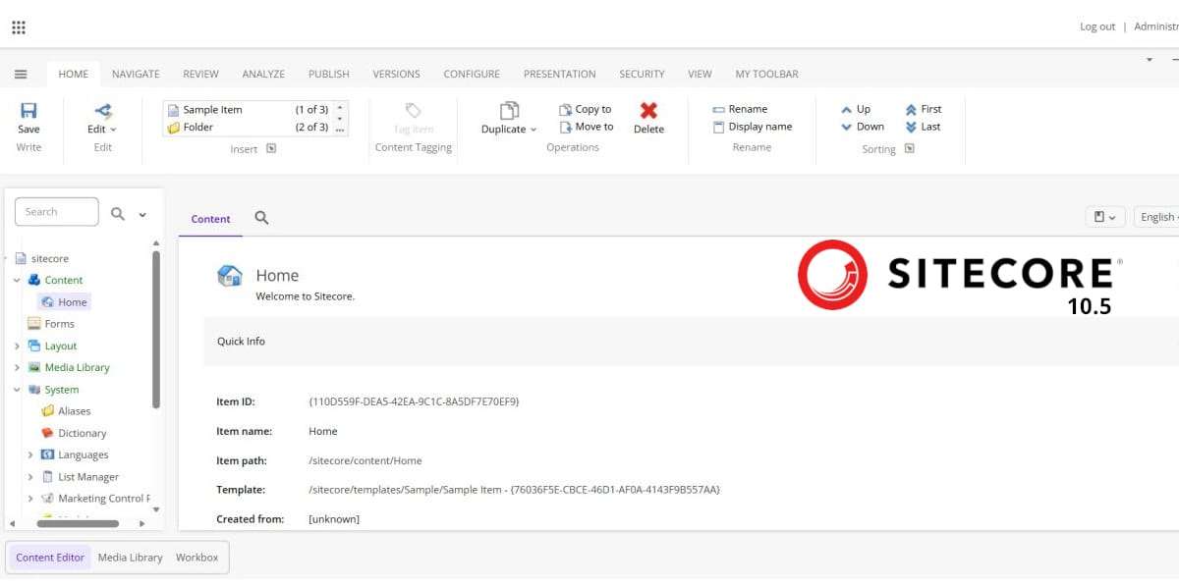Open search options dropdown arrow in tree pane
1179x587 pixels.
pos(142,214)
